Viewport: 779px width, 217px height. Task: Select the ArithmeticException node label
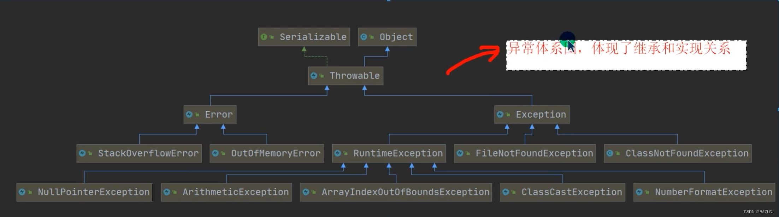click(236, 192)
